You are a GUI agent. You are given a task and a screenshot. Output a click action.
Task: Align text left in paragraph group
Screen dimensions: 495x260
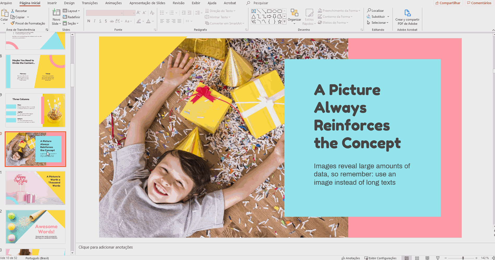(x=162, y=21)
